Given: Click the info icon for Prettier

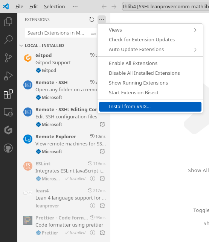Looking at the screenshot, I should click(93, 233).
